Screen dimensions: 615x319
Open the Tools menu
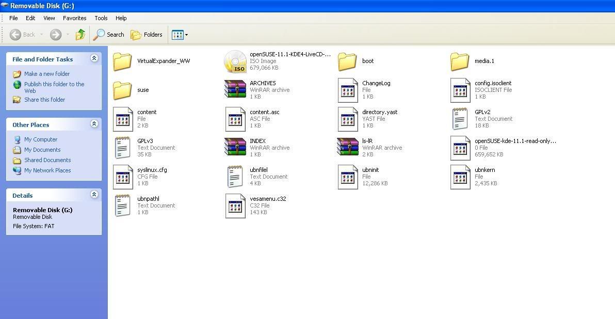tap(101, 18)
